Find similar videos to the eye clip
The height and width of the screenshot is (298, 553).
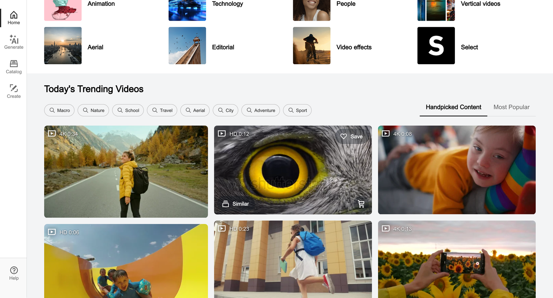tap(236, 204)
